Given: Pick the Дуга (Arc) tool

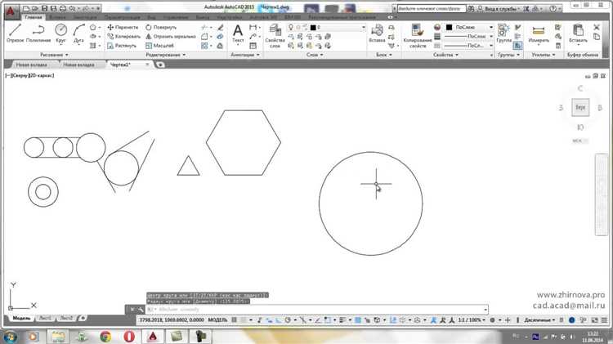Looking at the screenshot, I should (x=80, y=32).
